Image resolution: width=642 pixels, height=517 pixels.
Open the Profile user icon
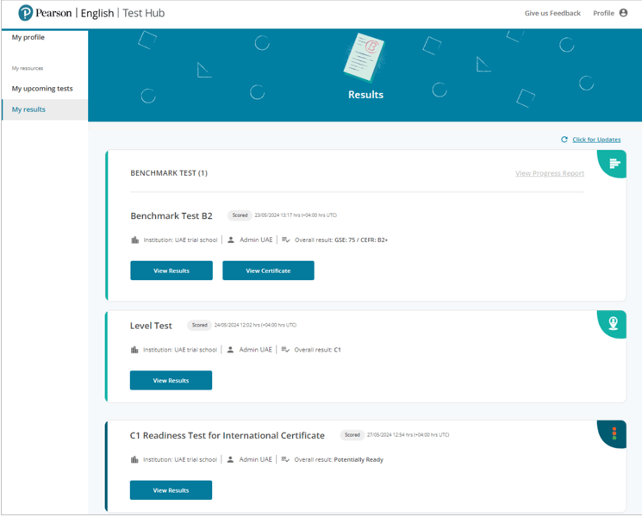pos(623,13)
